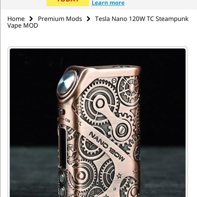Select the Tesla Nano 120W TC Steampunk breadcrumb

[142, 19]
